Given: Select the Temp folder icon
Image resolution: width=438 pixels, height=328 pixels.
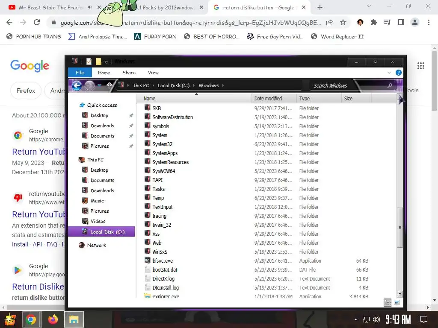Looking at the screenshot, I should (148, 198).
